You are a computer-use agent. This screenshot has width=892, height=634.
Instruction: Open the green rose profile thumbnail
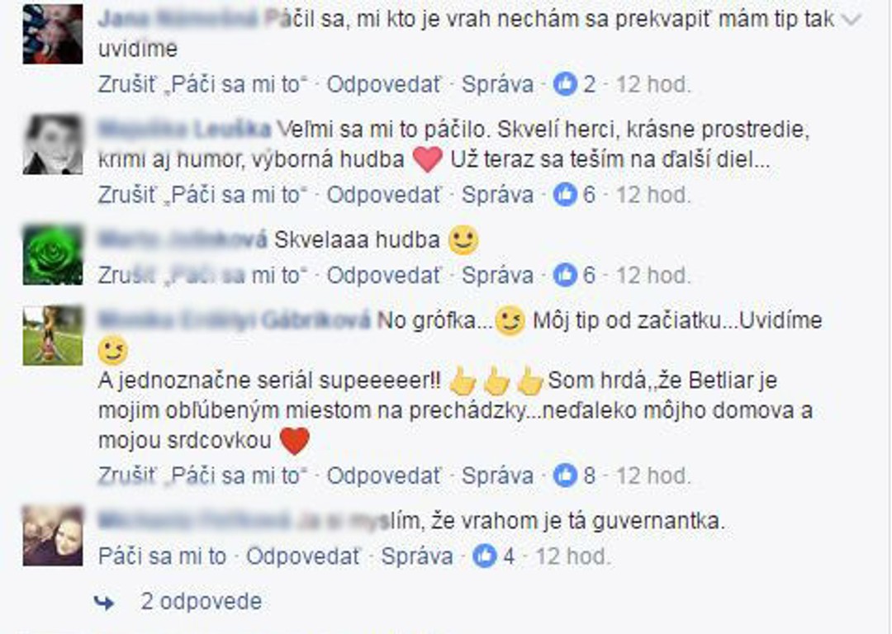[x=52, y=254]
